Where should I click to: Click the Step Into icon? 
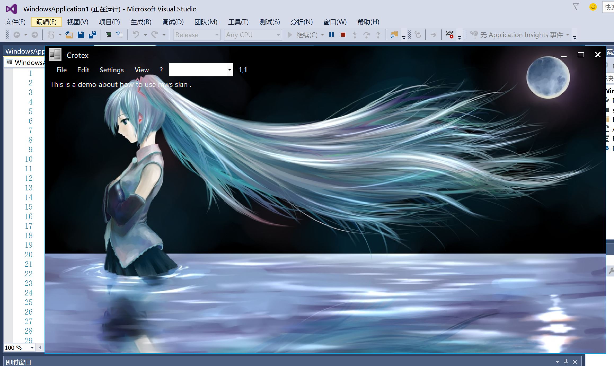point(355,35)
